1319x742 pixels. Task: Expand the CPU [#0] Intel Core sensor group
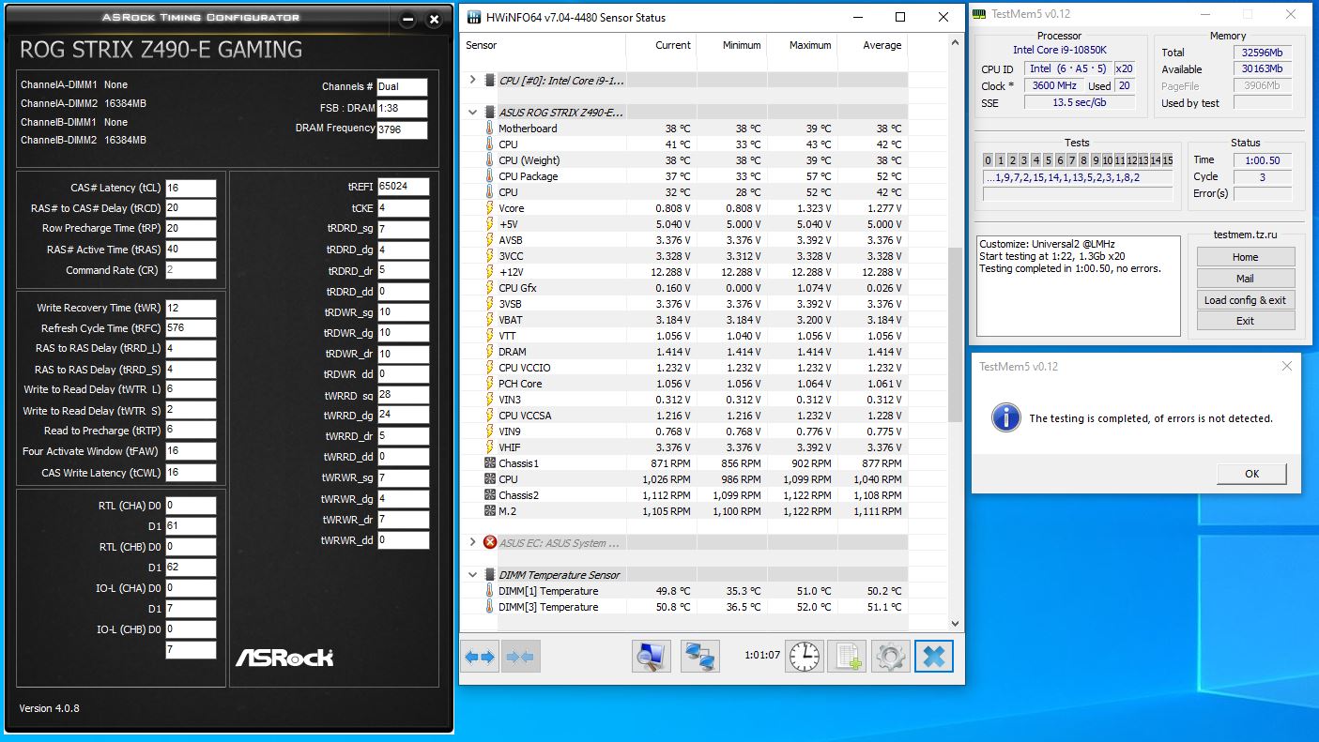coord(472,81)
